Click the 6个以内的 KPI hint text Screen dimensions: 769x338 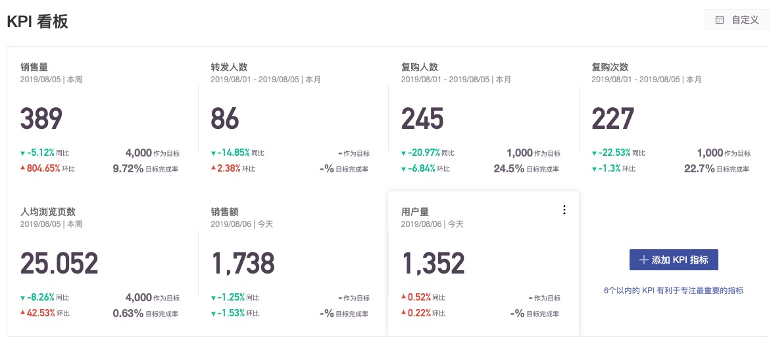(673, 290)
